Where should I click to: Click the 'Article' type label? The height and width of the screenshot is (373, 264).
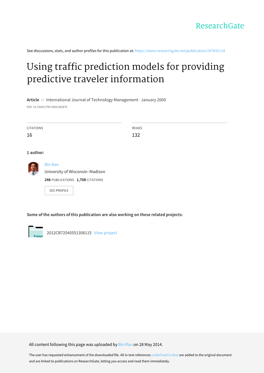coord(33,100)
